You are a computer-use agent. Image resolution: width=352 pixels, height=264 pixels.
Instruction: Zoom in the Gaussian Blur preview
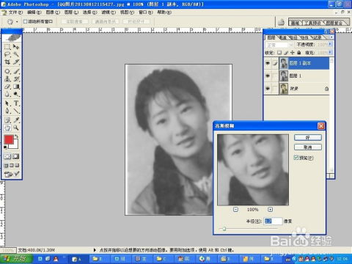point(270,210)
